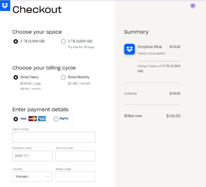Choose the Billed Yearly radio button
The width and height of the screenshot is (206, 187).
pyautogui.click(x=16, y=77)
